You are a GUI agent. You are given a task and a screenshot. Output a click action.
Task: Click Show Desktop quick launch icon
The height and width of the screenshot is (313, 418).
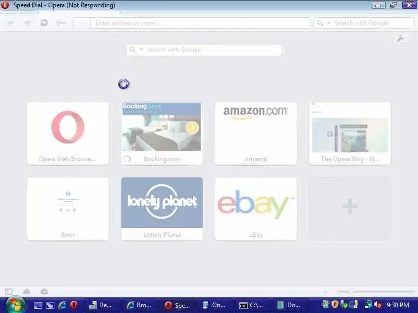tap(38, 305)
